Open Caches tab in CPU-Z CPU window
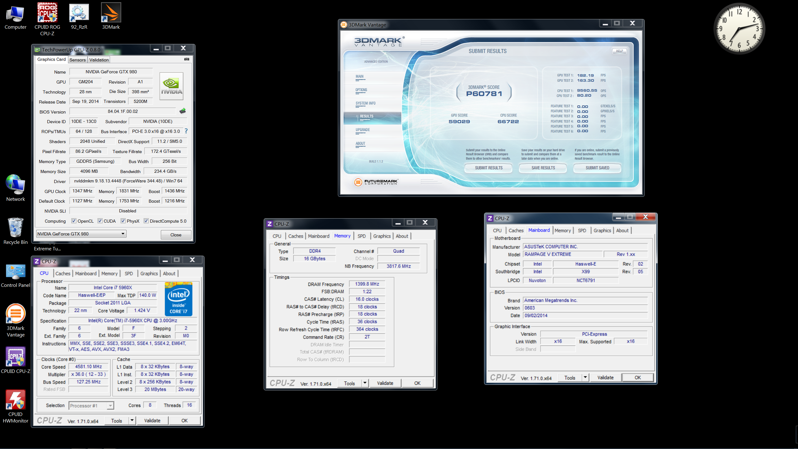The height and width of the screenshot is (449, 798). pos(63,273)
